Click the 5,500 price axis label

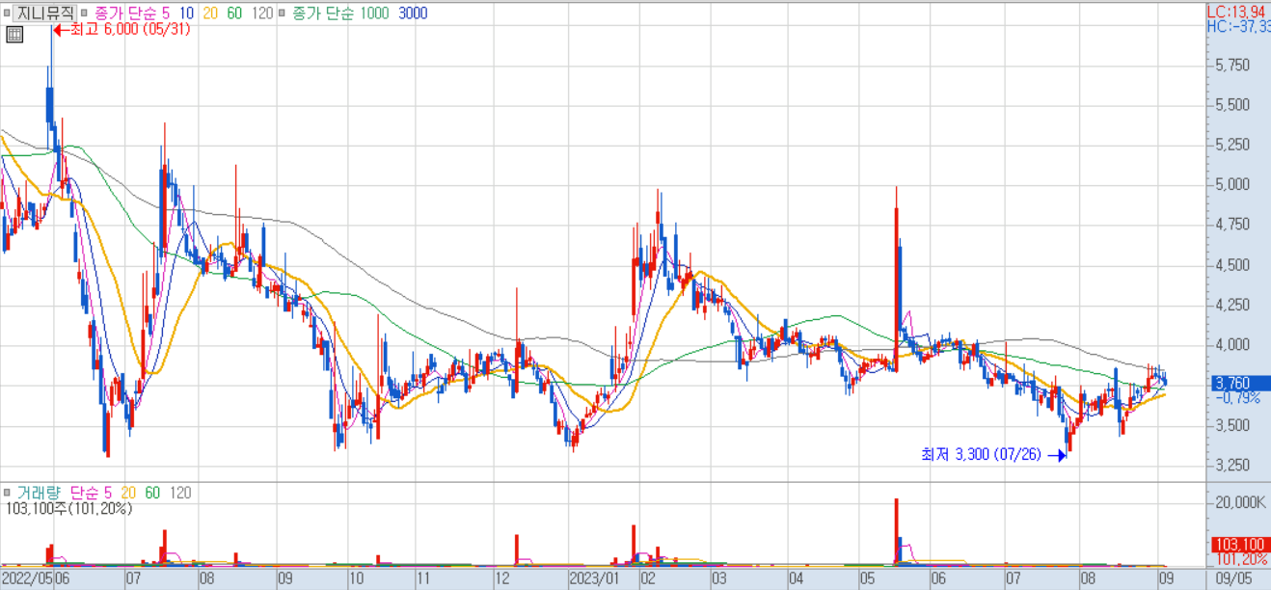coord(1234,105)
